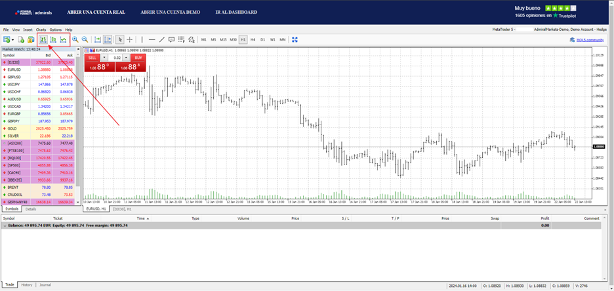This screenshot has width=614, height=291.
Task: Open the Options menu
Action: [56, 29]
